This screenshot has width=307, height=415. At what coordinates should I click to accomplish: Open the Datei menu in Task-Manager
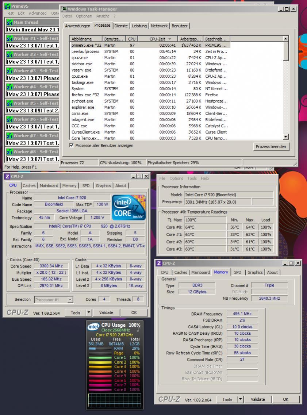pyautogui.click(x=67, y=16)
